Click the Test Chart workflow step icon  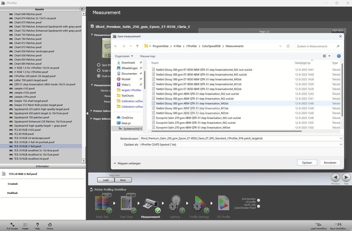tap(126, 203)
